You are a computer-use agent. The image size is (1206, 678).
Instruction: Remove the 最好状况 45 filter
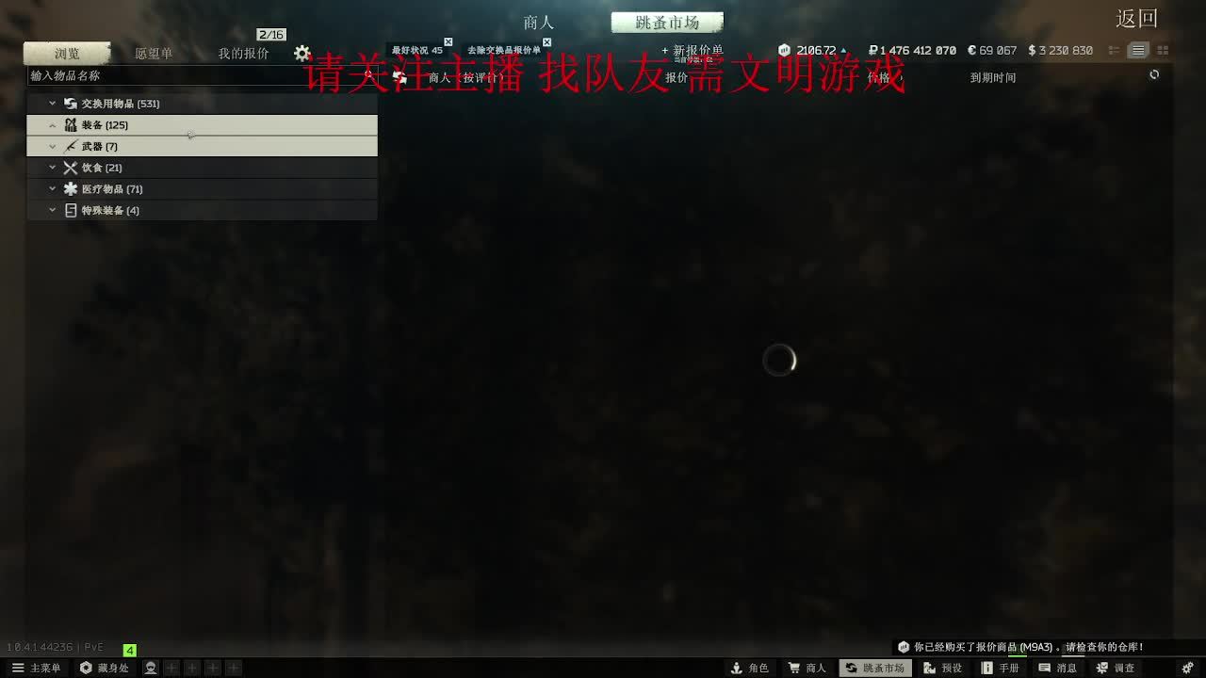(x=448, y=42)
